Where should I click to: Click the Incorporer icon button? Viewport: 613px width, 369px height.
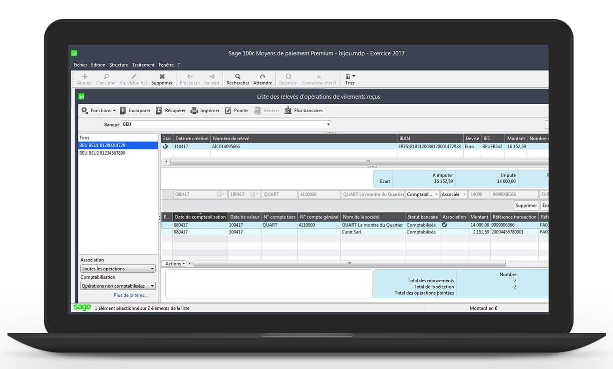(123, 111)
